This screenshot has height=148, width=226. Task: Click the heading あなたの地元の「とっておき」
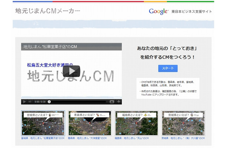[167, 48]
